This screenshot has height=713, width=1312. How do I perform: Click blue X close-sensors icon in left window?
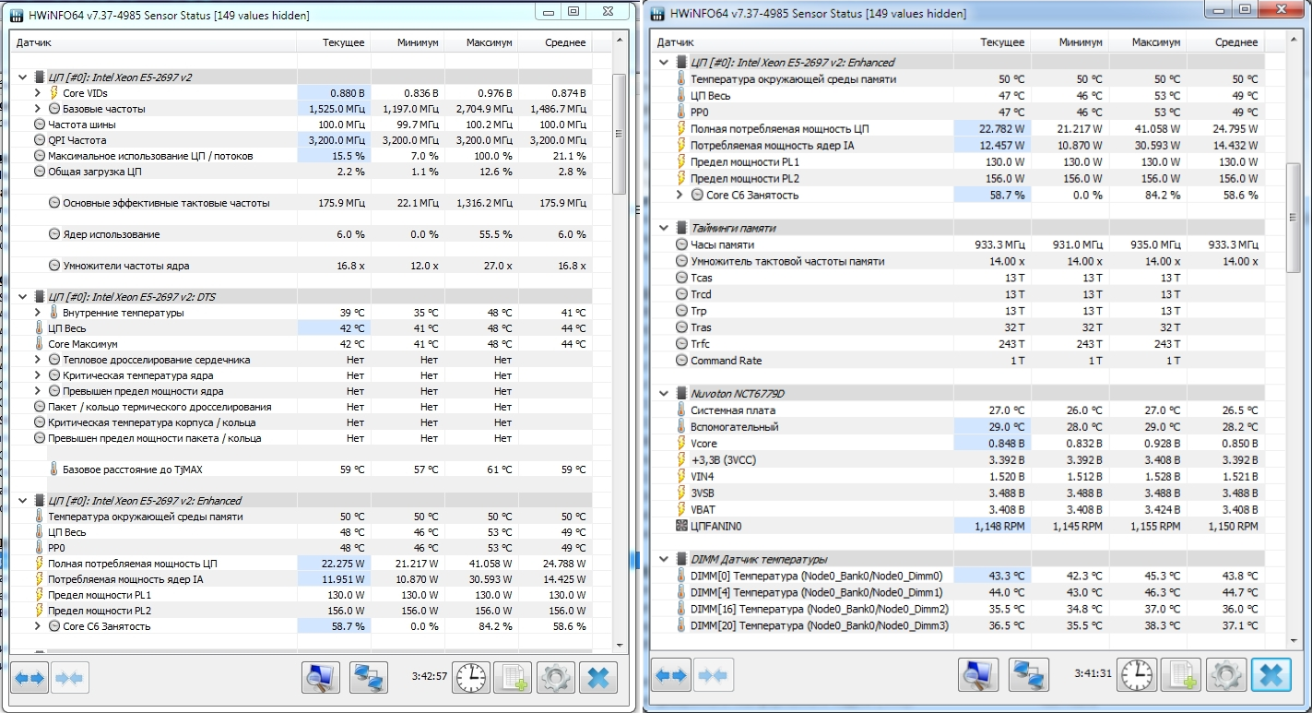[x=597, y=678]
